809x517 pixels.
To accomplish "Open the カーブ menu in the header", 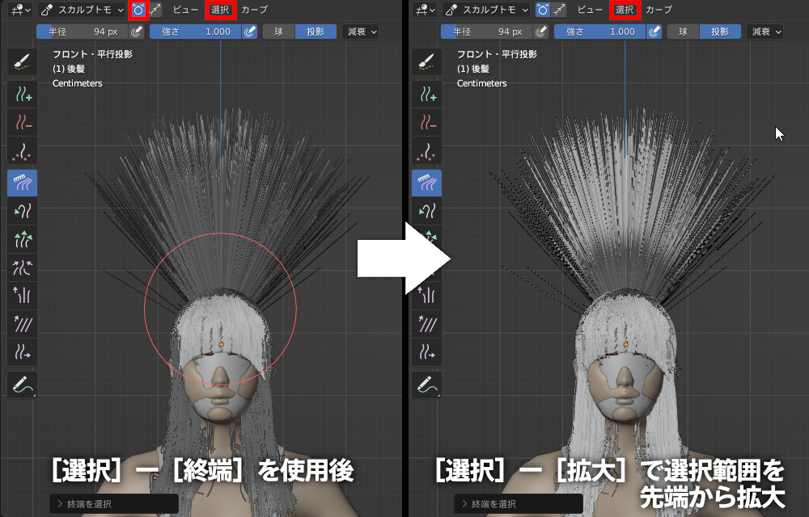I will [x=253, y=10].
